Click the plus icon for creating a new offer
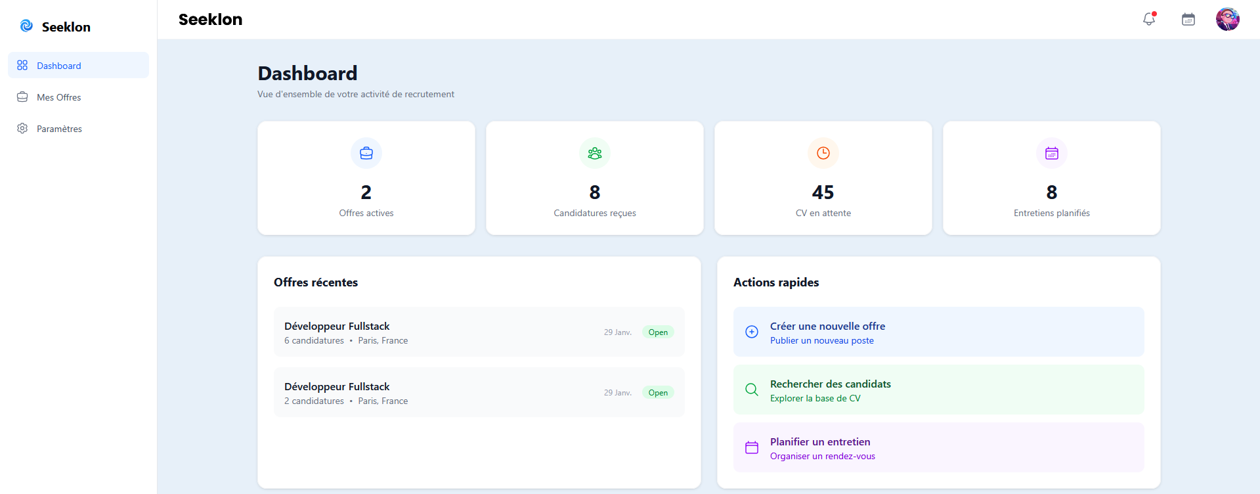Screen dimensions: 1260x494 tap(752, 332)
